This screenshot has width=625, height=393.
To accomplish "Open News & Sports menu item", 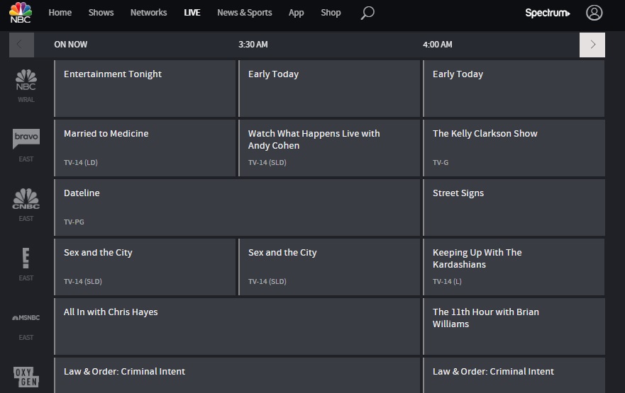I will (x=244, y=13).
